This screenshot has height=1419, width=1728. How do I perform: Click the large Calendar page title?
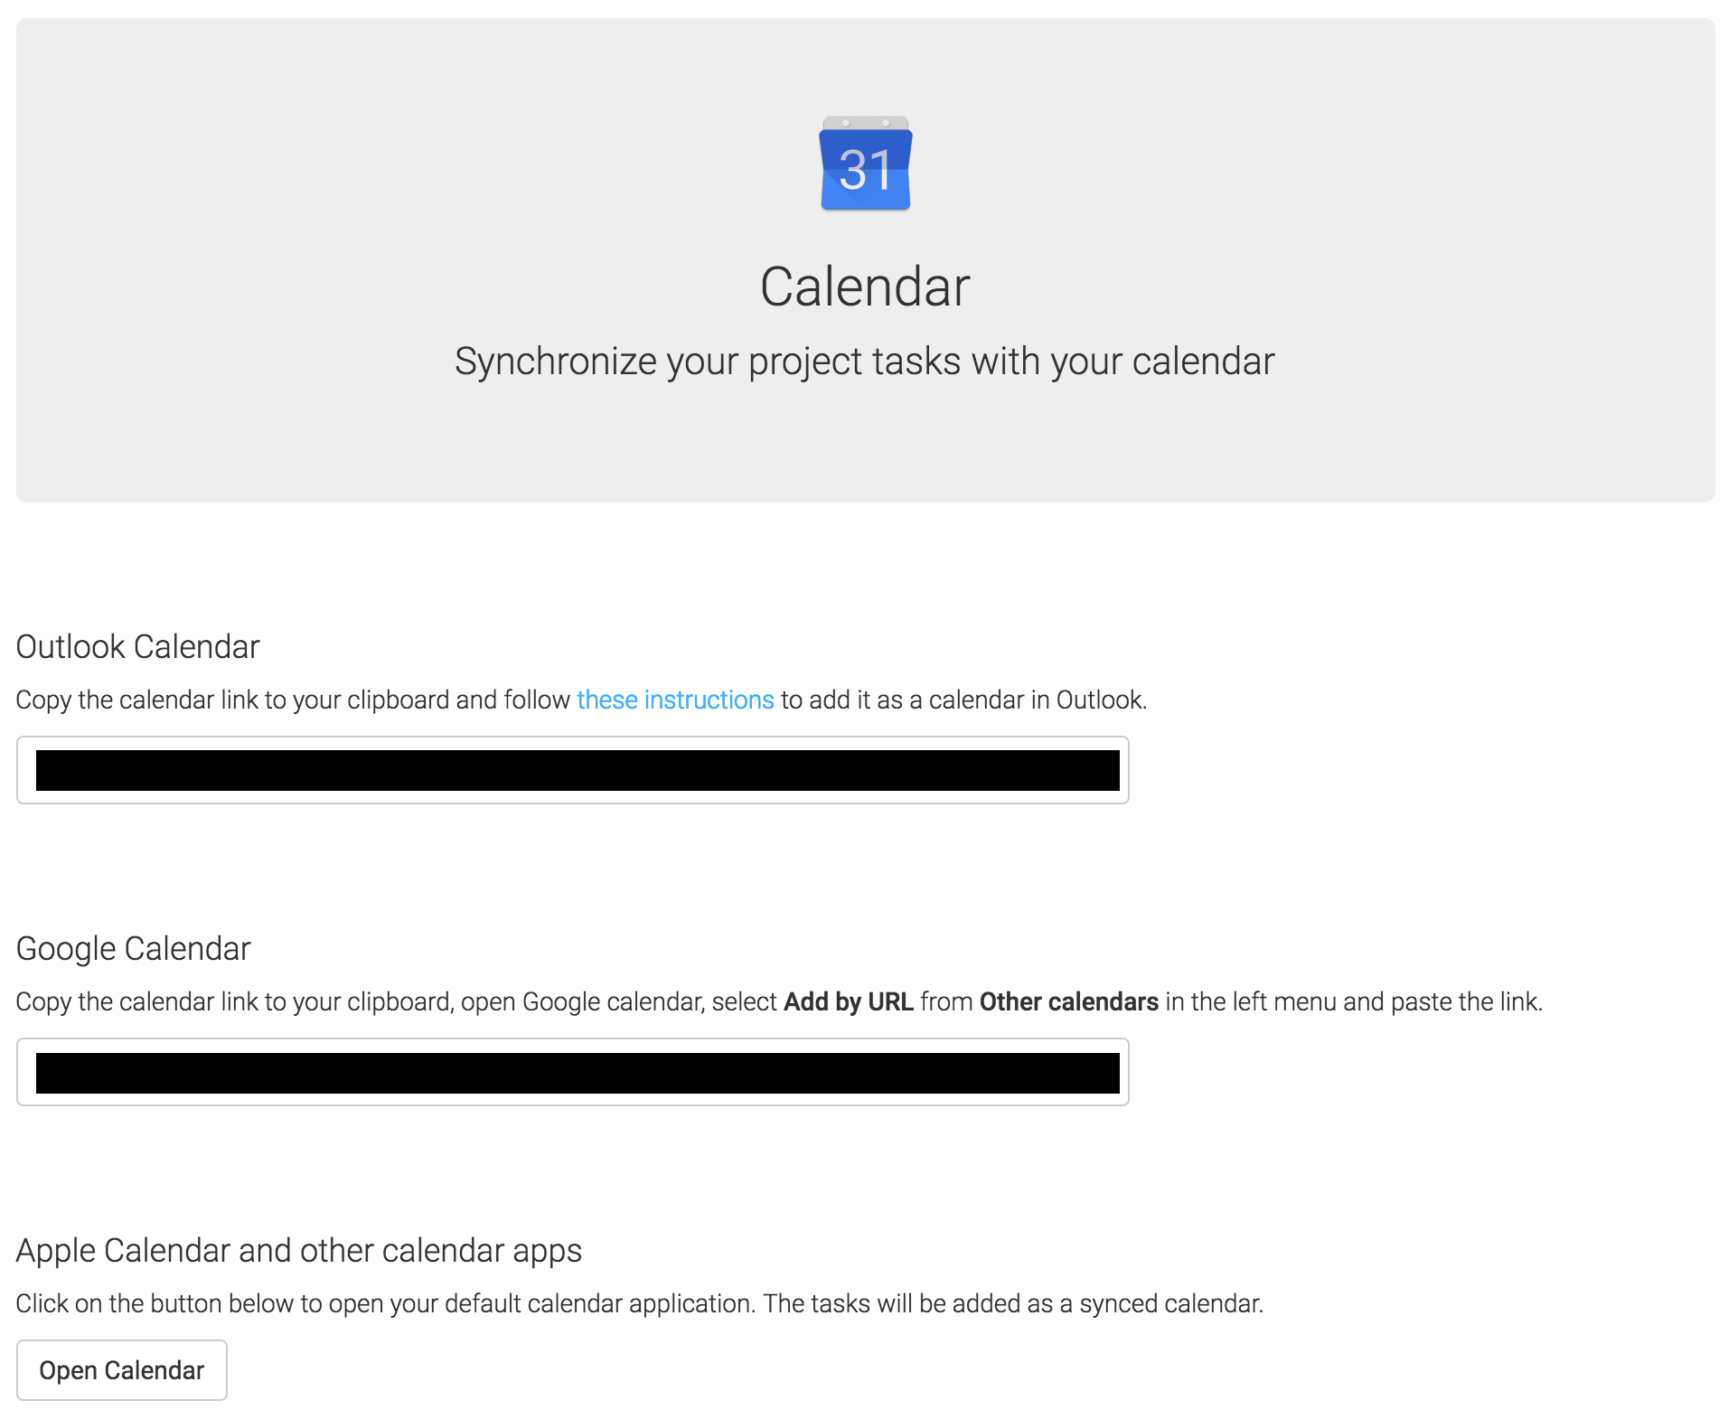(865, 287)
